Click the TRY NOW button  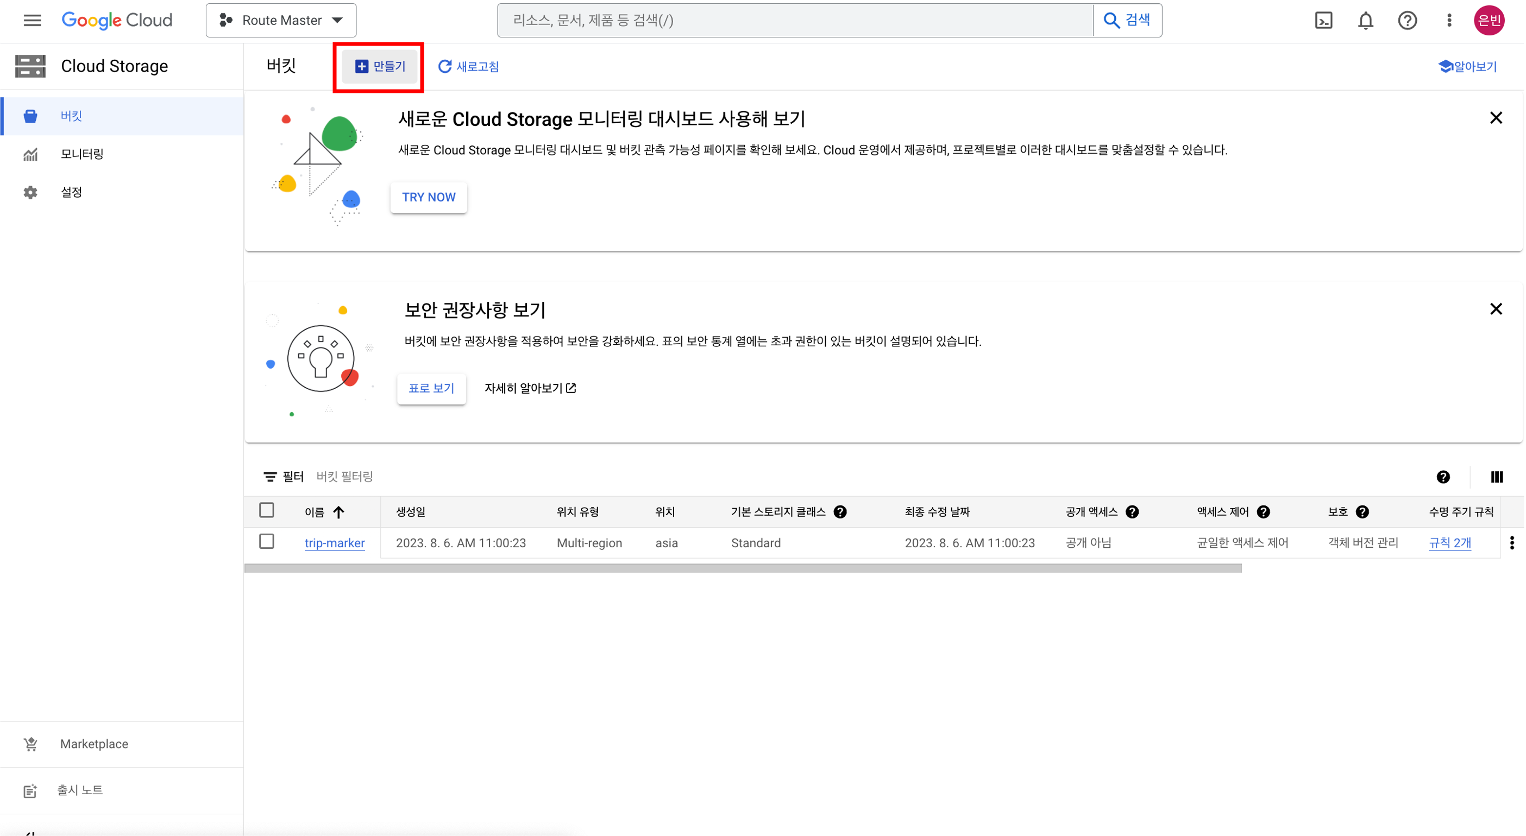[428, 197]
